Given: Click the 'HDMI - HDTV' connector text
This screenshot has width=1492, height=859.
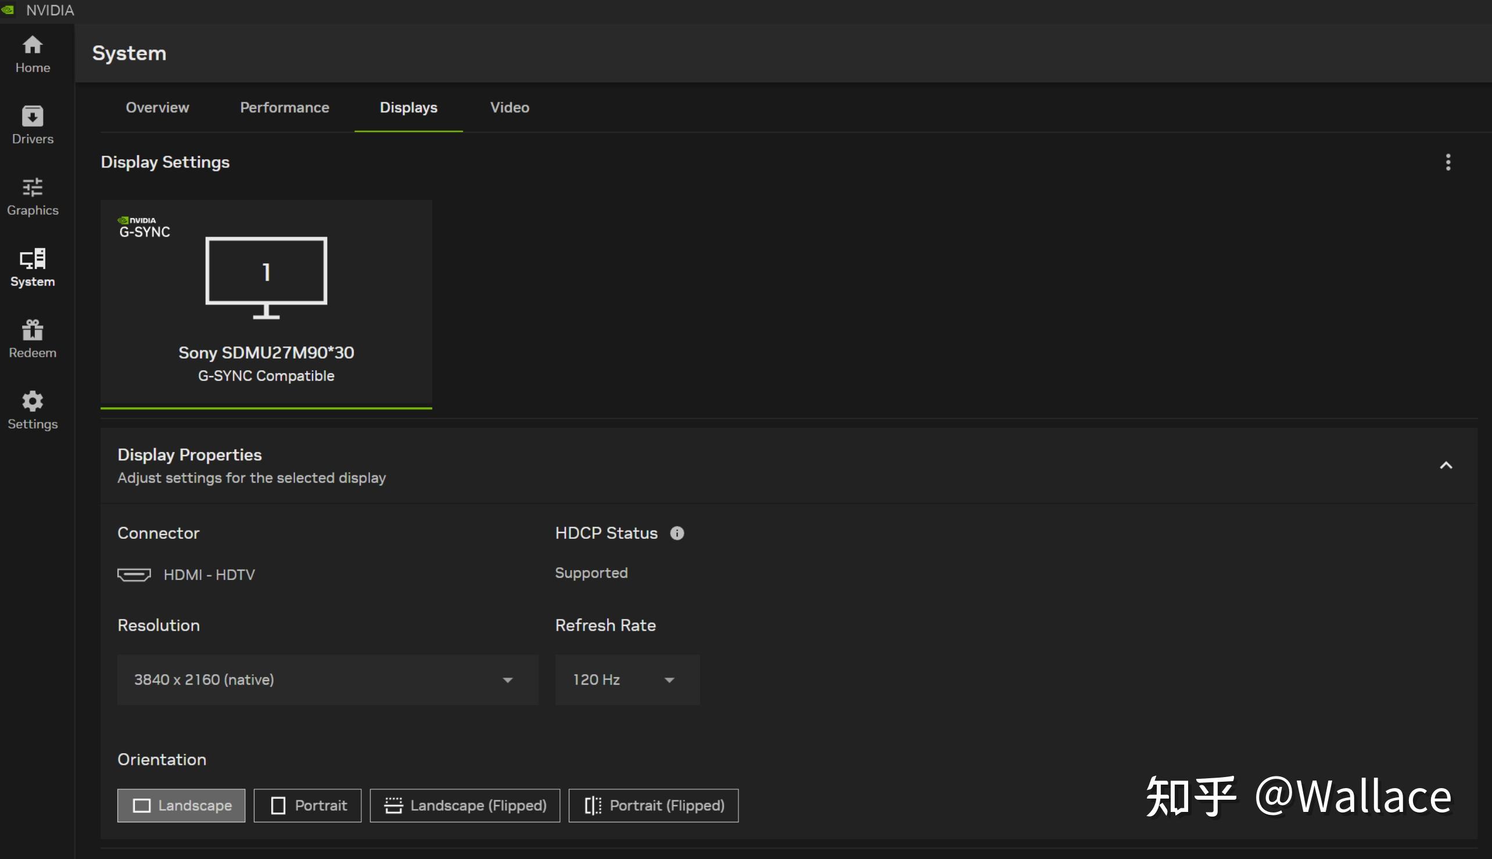Looking at the screenshot, I should coord(209,575).
